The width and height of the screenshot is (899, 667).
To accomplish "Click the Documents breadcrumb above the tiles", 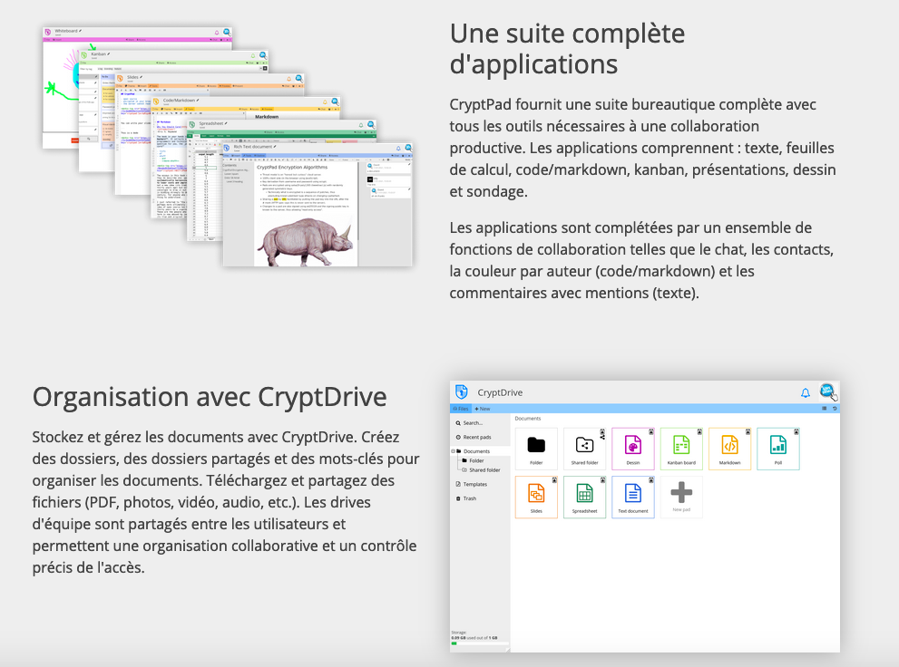I will (x=527, y=419).
